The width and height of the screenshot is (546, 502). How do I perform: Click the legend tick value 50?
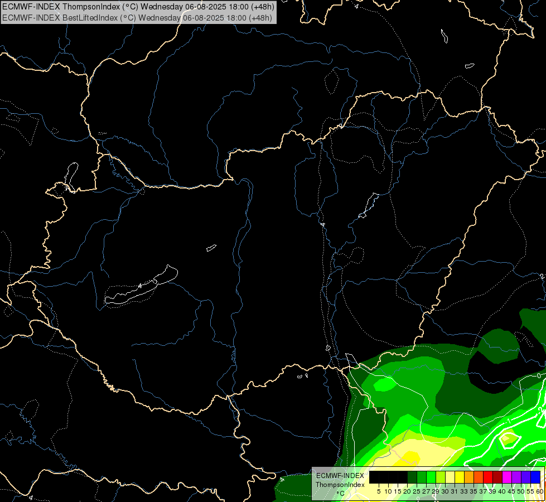pos(521,491)
